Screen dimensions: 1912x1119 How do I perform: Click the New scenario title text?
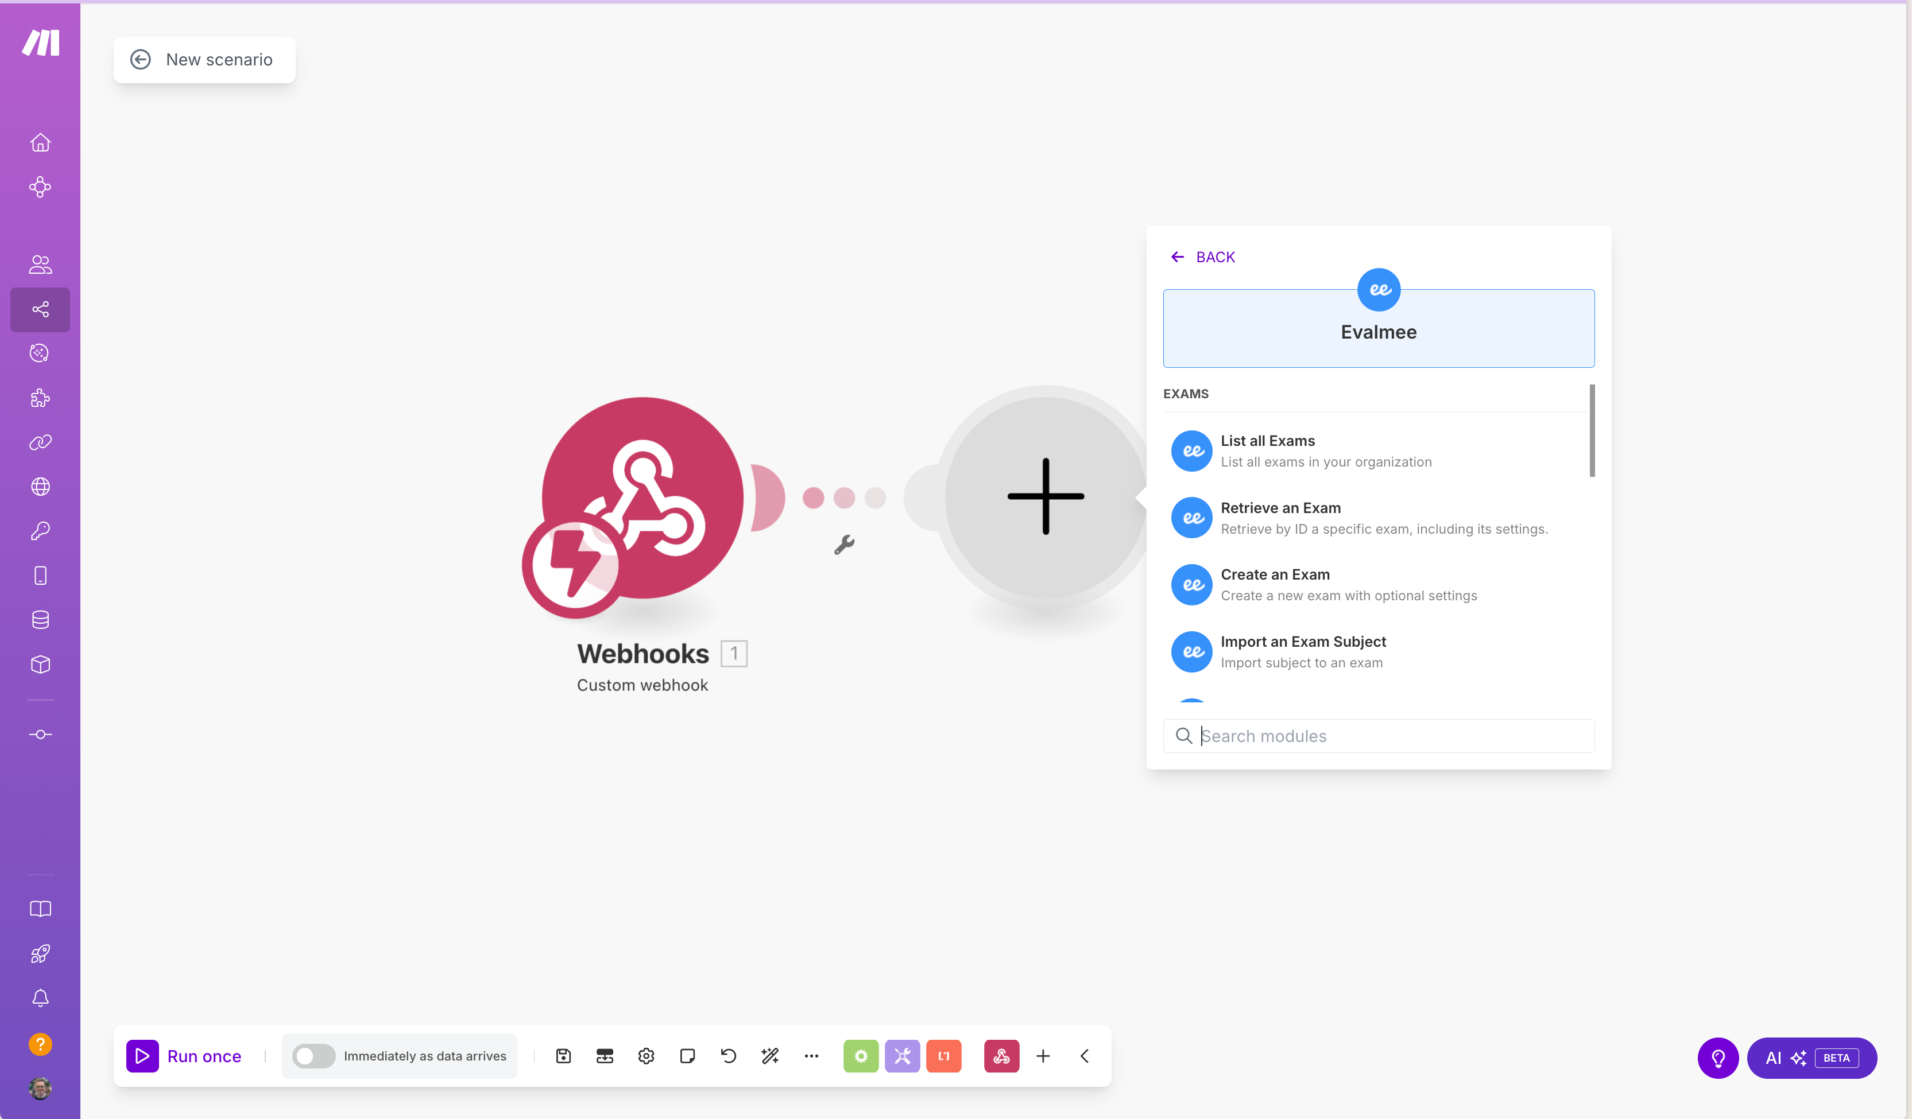tap(219, 60)
